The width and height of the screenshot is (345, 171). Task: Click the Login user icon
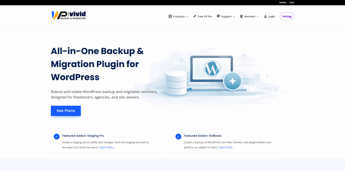tap(265, 16)
